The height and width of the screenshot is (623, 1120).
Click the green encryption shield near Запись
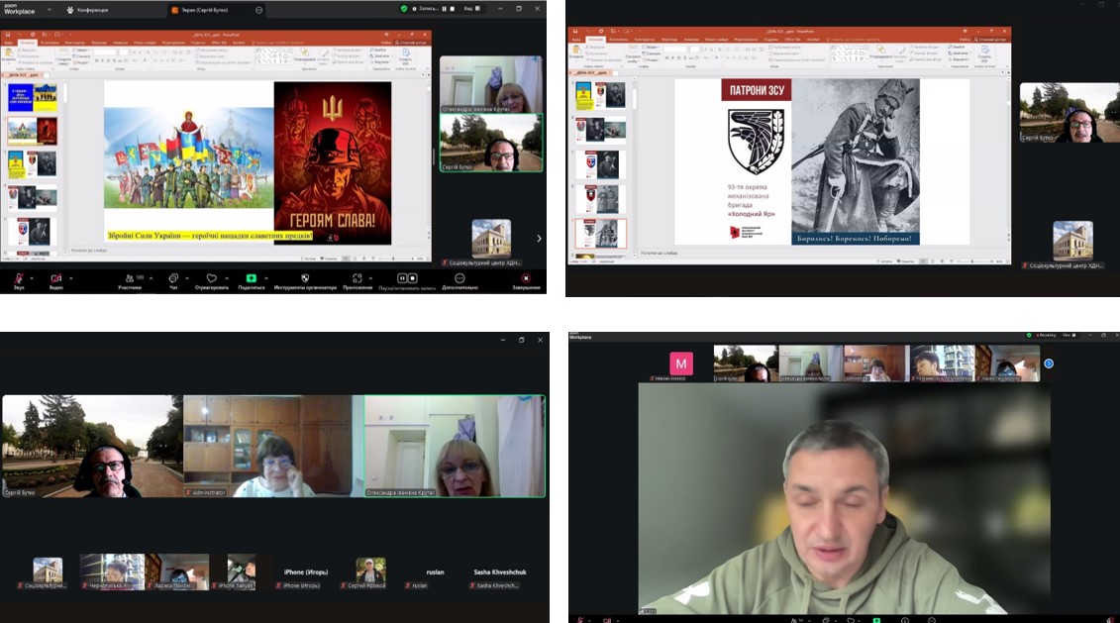pyautogui.click(x=404, y=9)
